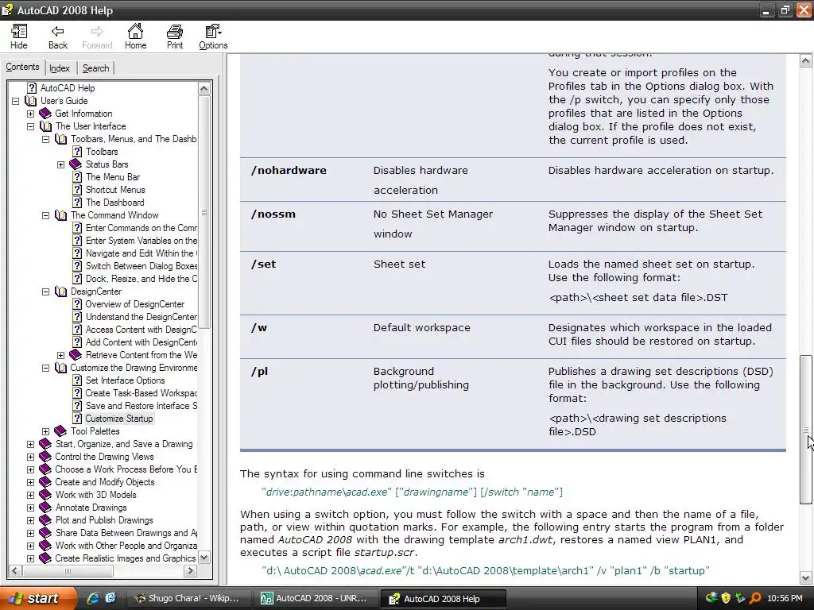Click the Shortcut Menus page icon

[x=77, y=190]
